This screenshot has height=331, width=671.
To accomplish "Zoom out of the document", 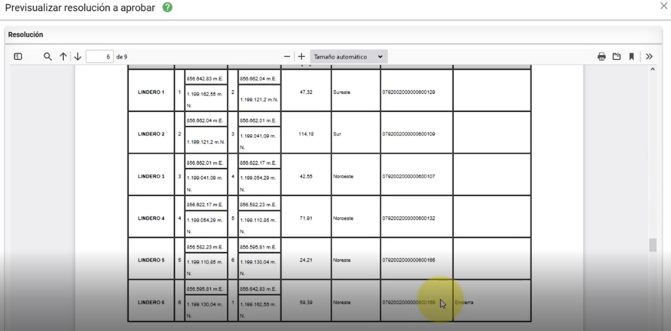I will [x=287, y=56].
